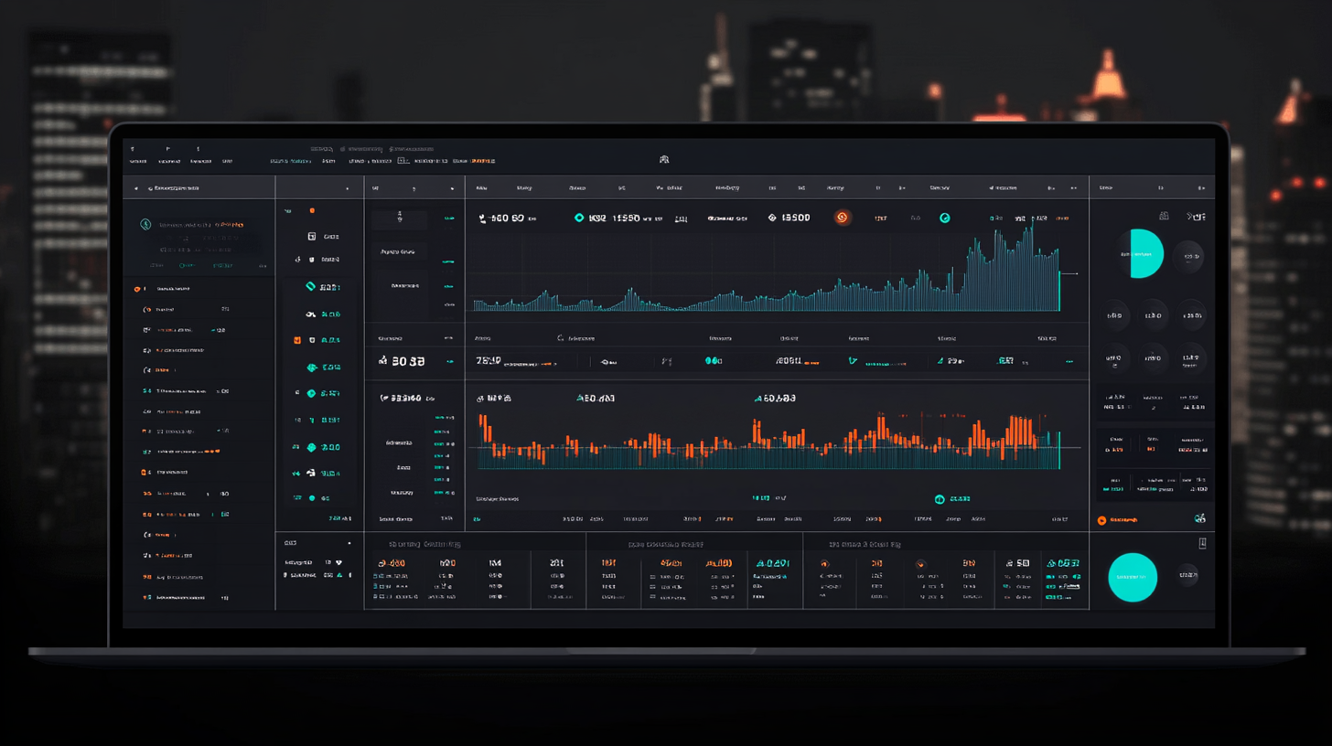Click the glowing orange indicator beside the 13500 price
This screenshot has width=1332, height=746.
[843, 218]
